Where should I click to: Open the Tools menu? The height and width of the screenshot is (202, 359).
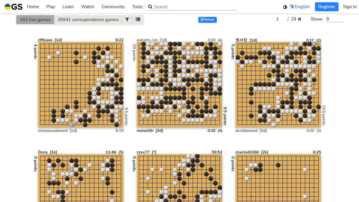click(137, 7)
